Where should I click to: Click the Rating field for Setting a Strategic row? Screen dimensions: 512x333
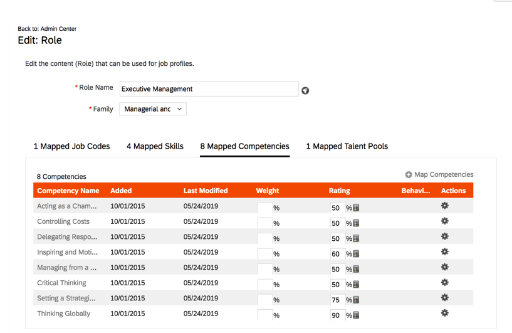tap(337, 300)
